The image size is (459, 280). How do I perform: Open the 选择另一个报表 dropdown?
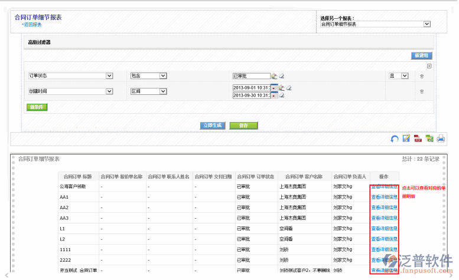pyautogui.click(x=427, y=24)
